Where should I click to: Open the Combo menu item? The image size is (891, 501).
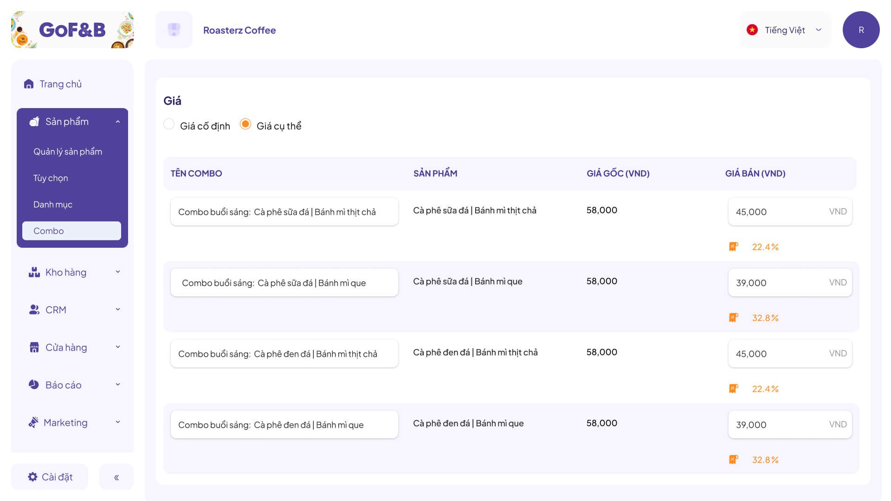(71, 231)
